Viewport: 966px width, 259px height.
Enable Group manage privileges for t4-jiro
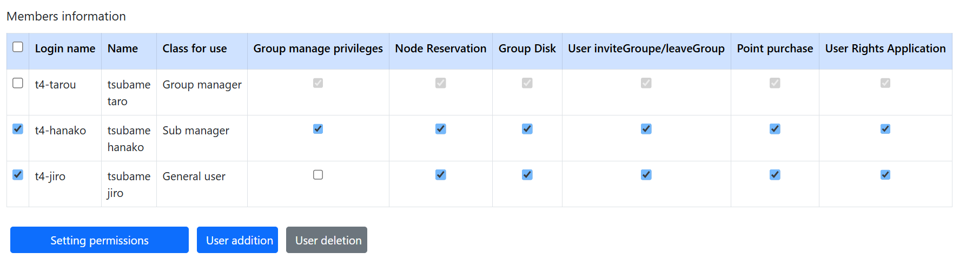pos(318,175)
